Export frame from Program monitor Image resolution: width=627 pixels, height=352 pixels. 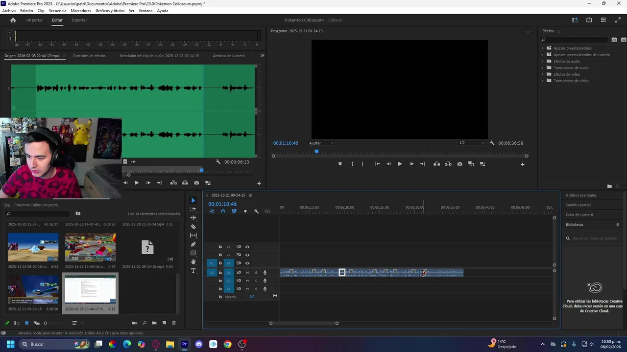[459, 164]
